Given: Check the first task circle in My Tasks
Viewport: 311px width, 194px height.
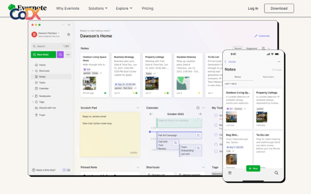Looking at the screenshot, I should 216,116.
